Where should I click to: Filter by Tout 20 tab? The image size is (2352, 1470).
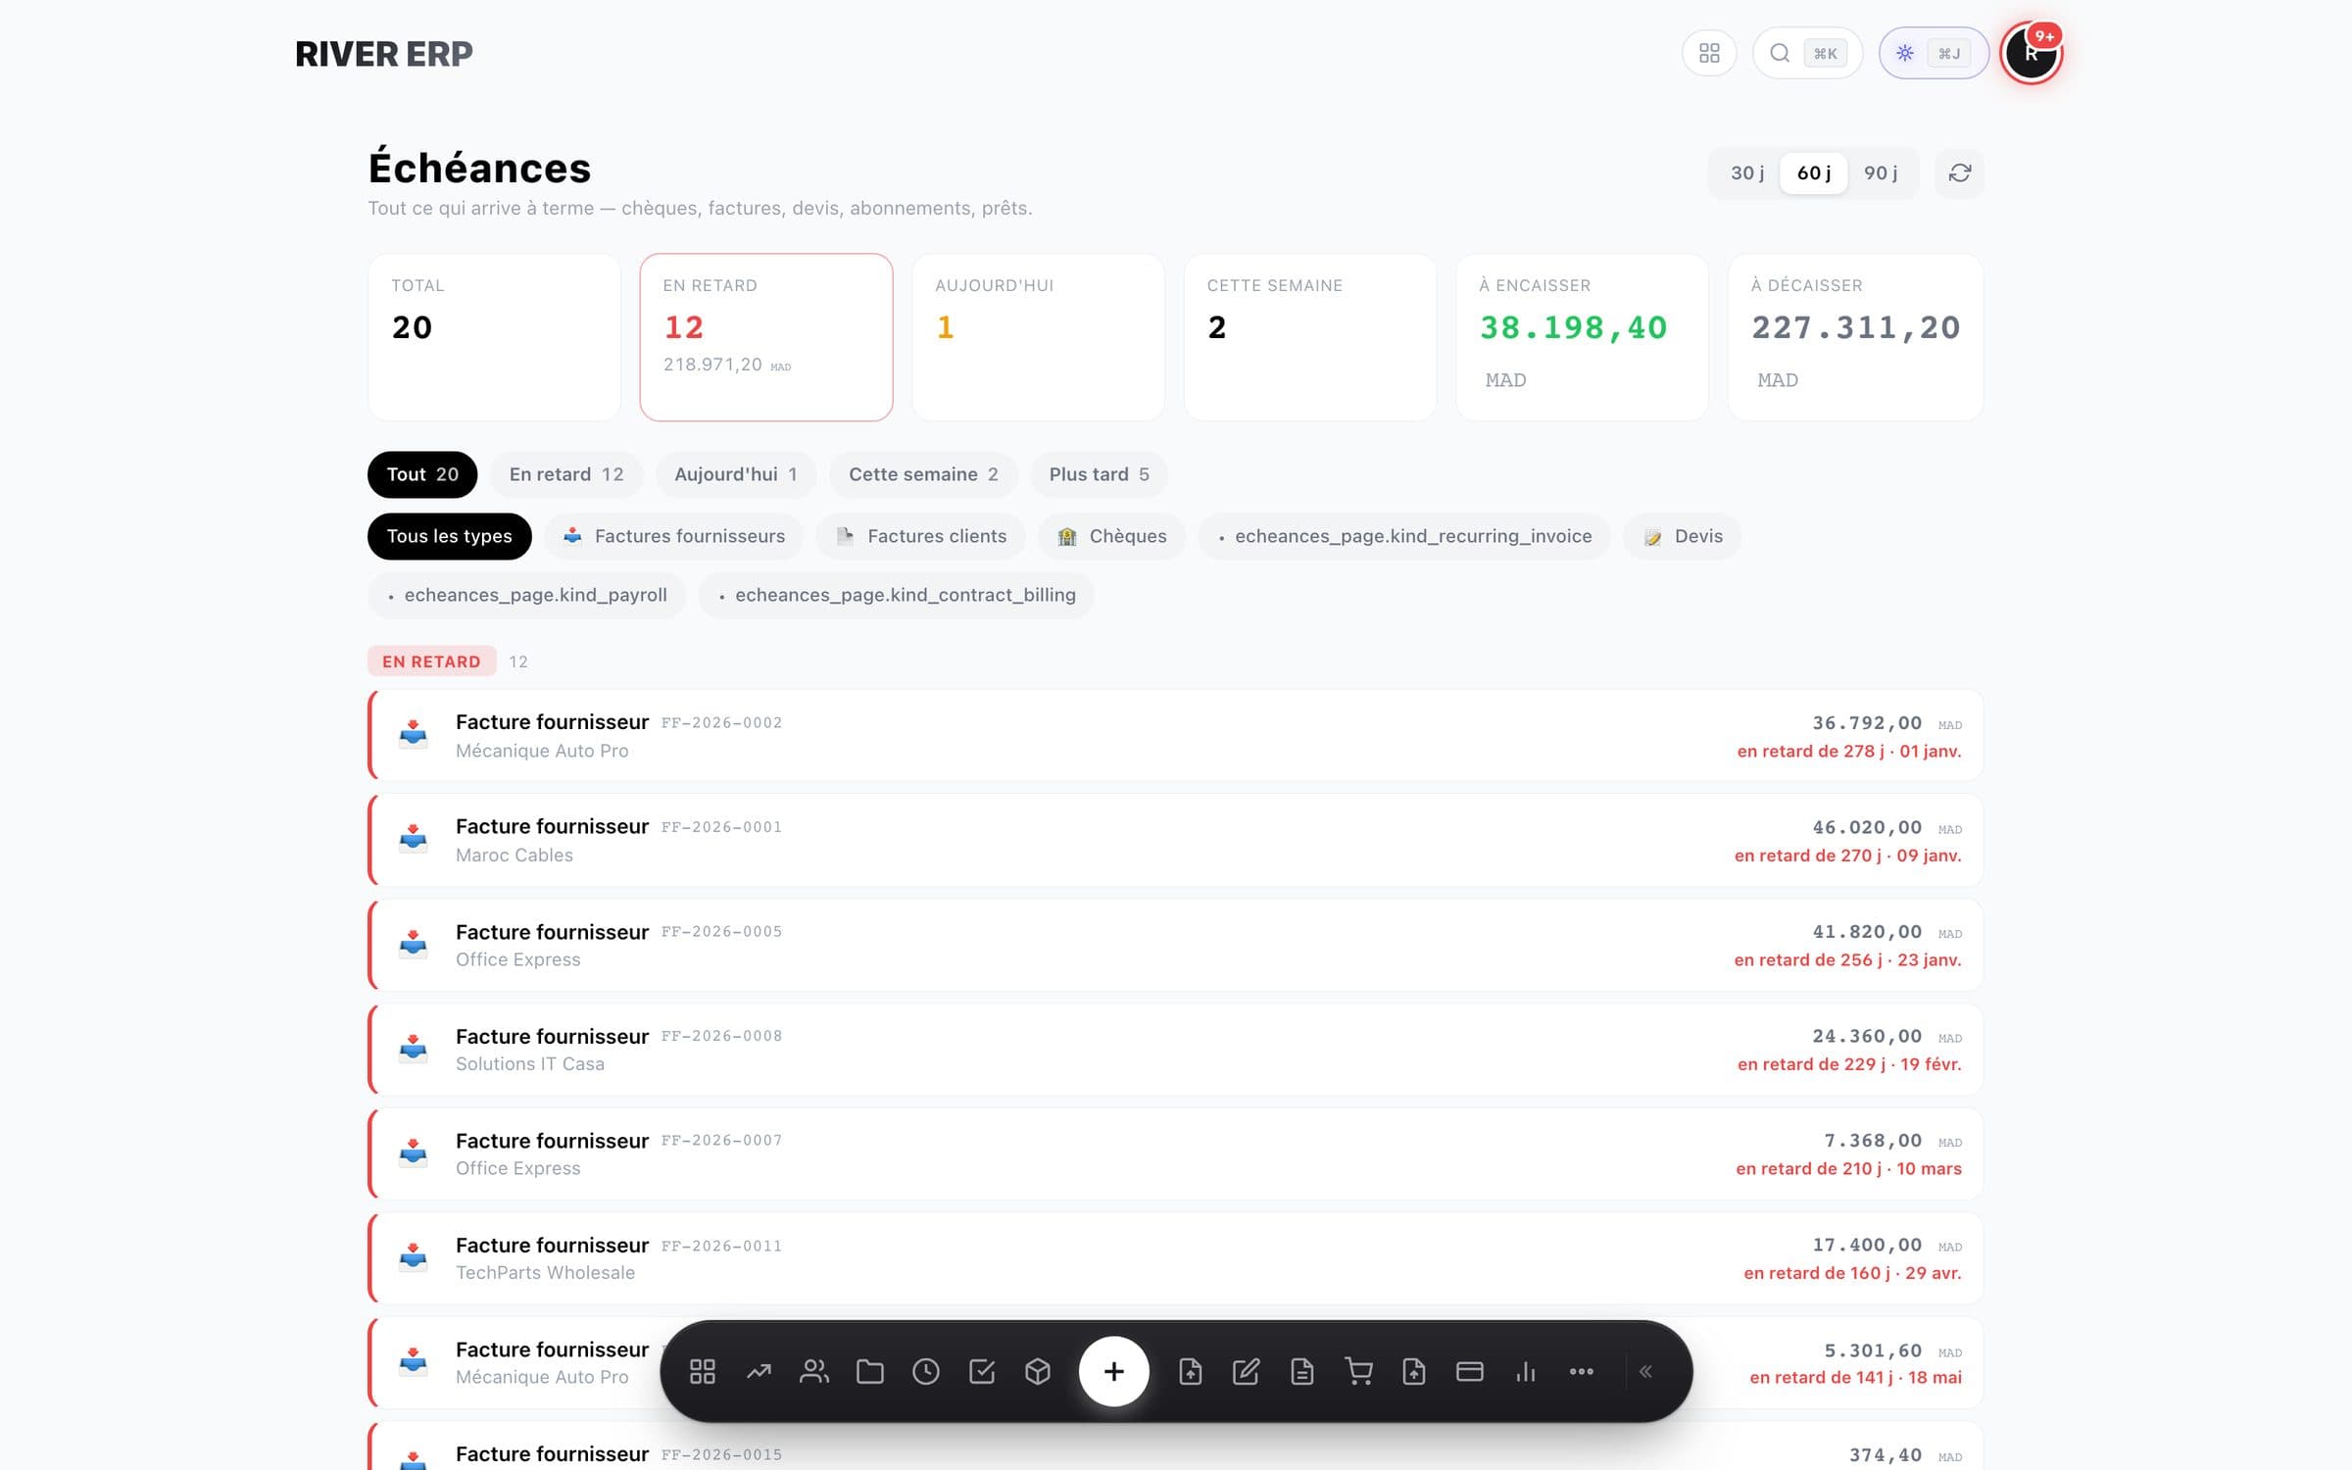[422, 474]
